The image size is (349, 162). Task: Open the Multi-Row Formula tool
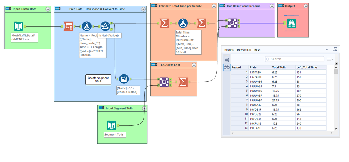tap(124, 79)
